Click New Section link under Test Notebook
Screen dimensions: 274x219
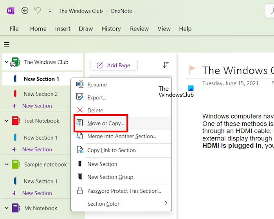(x=37, y=149)
